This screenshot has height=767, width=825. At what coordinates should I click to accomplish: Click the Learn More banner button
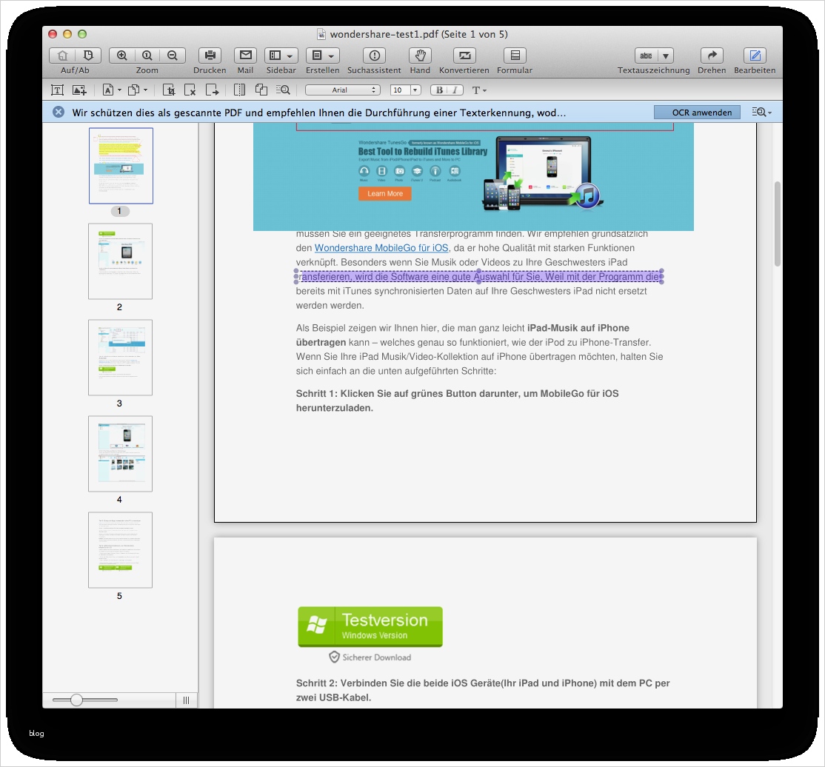coord(385,193)
